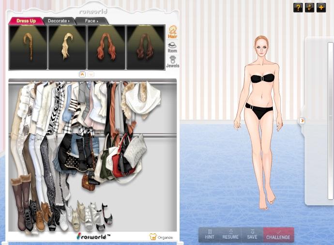334x245 pixels.
Task: Start the CHALLENGE button
Action: [x=278, y=235]
